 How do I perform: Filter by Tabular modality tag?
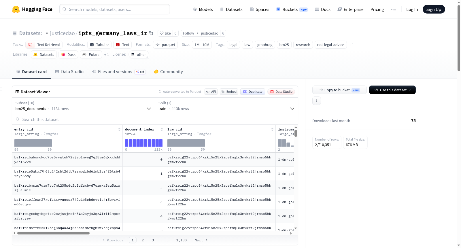pyautogui.click(x=99, y=45)
